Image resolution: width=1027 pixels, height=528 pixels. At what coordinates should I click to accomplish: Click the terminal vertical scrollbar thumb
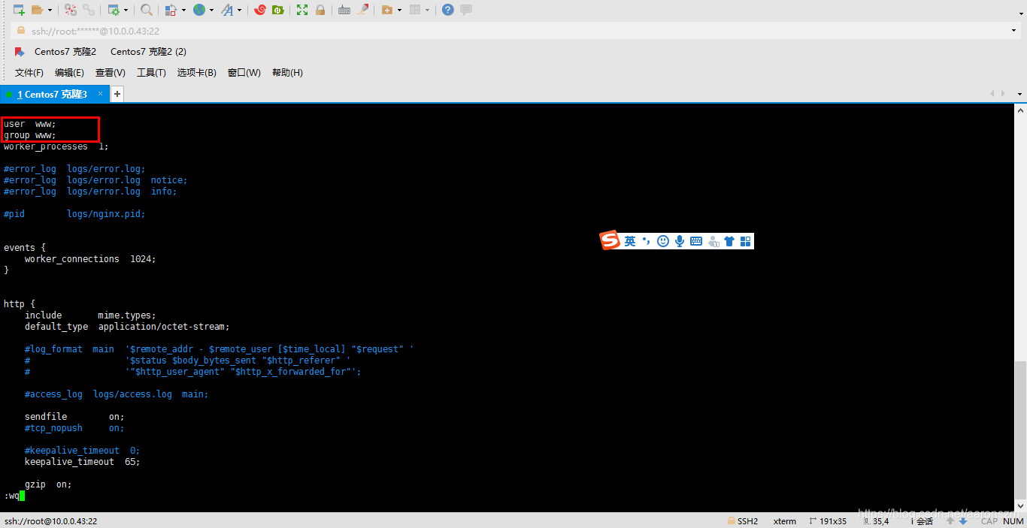pos(1020,430)
